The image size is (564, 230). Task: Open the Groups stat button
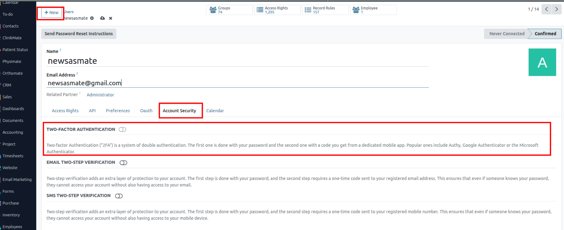click(229, 10)
